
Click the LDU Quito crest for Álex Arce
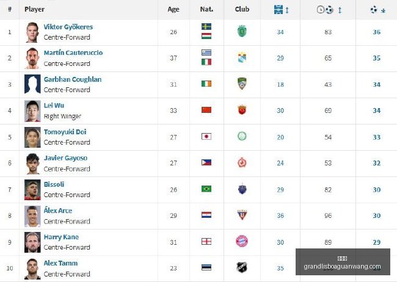[242, 215]
